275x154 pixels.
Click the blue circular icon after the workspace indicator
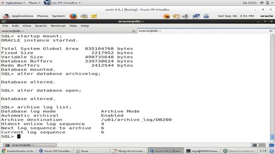[x=272, y=151]
